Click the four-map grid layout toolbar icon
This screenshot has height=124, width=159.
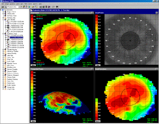click(x=46, y=7)
